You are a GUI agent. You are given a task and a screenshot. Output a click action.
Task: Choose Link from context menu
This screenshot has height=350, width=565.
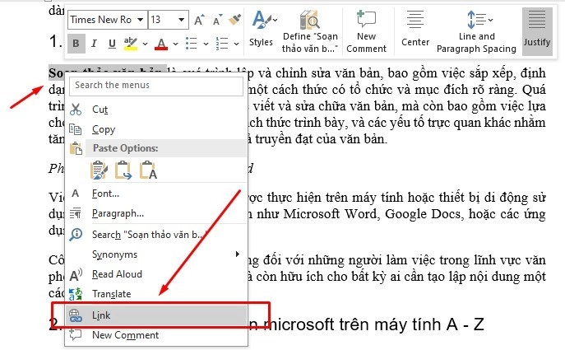156,315
